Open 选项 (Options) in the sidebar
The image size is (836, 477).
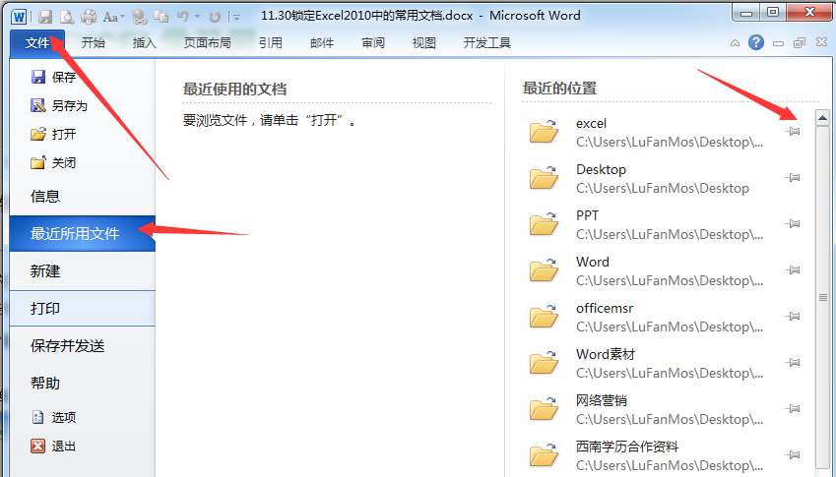[x=63, y=417]
